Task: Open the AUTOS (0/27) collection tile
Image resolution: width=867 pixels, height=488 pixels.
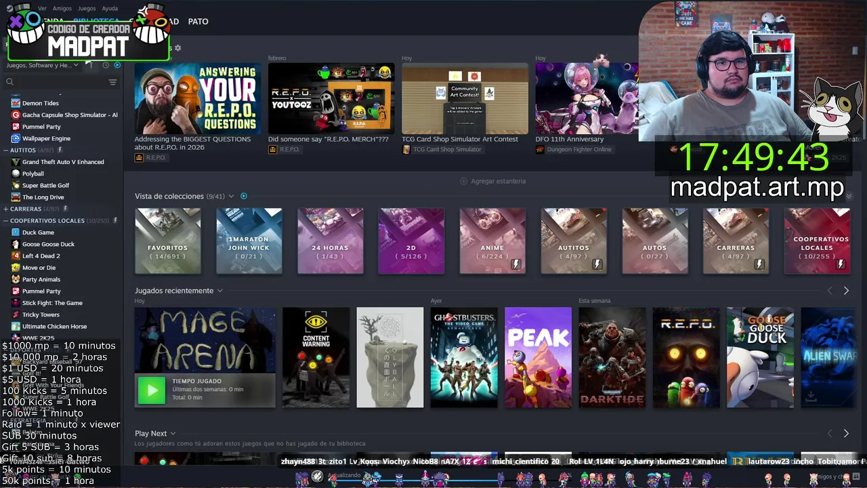Action: [x=655, y=241]
